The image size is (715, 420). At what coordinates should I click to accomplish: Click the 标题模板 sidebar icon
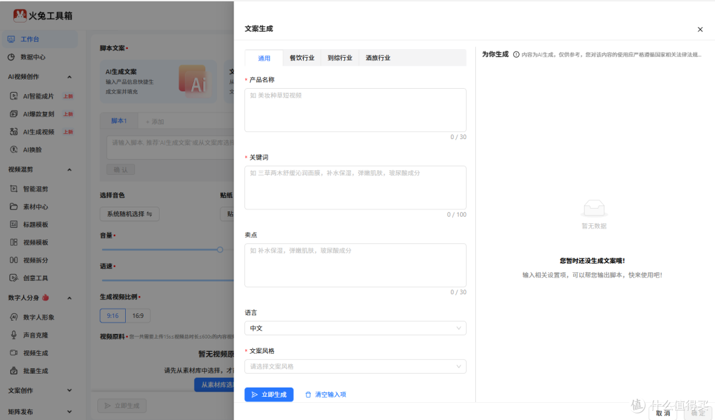pyautogui.click(x=14, y=224)
